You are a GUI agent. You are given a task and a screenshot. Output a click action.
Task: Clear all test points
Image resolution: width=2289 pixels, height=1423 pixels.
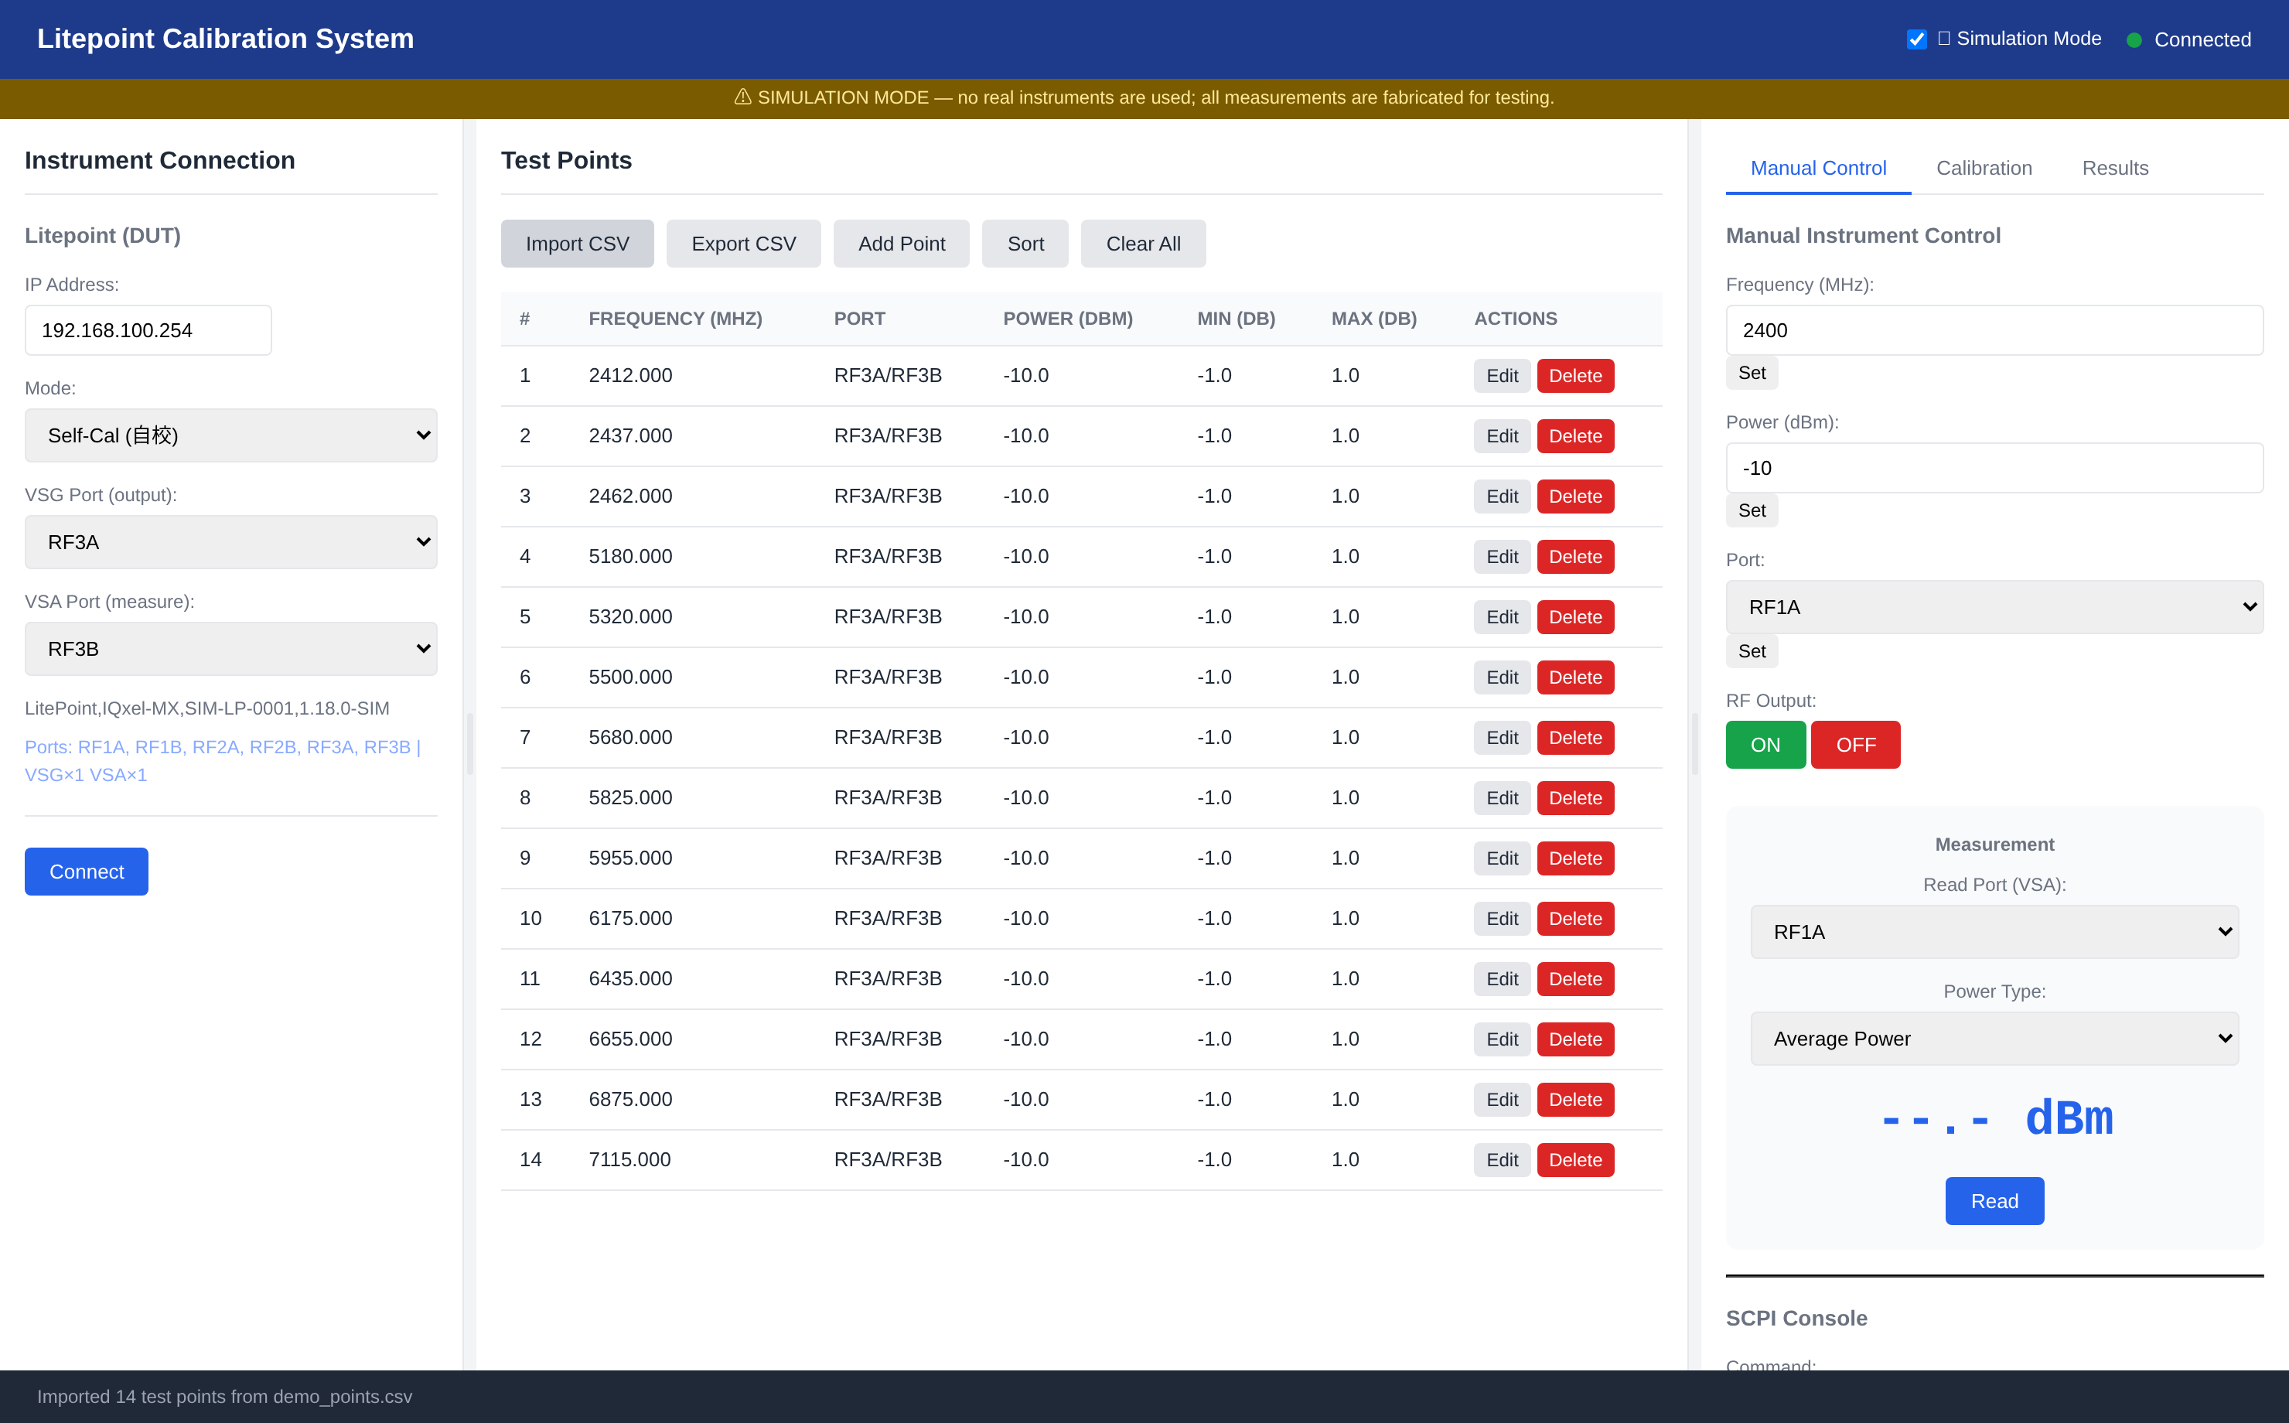1143,244
